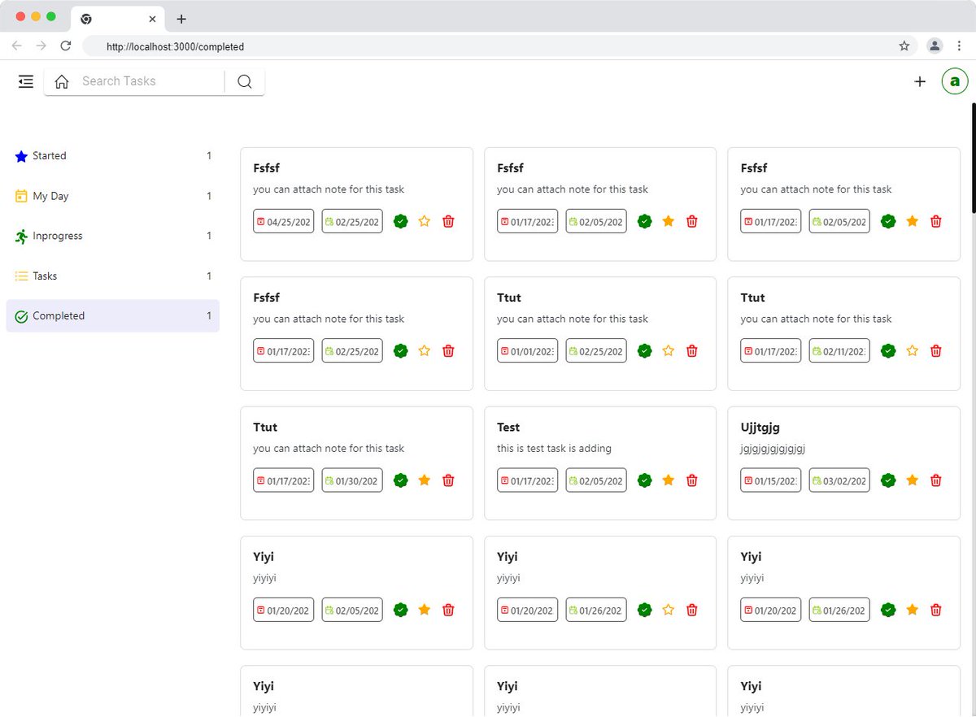Mark Fsfsf task starting 04/25 as incomplete
This screenshot has width=976, height=717.
(x=400, y=221)
